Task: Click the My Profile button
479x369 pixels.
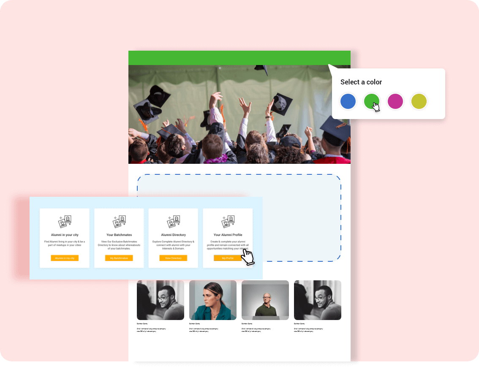Action: (x=228, y=258)
